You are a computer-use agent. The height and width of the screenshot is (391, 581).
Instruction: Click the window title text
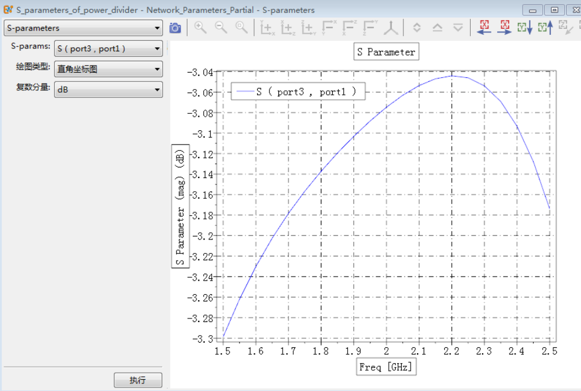pos(166,10)
